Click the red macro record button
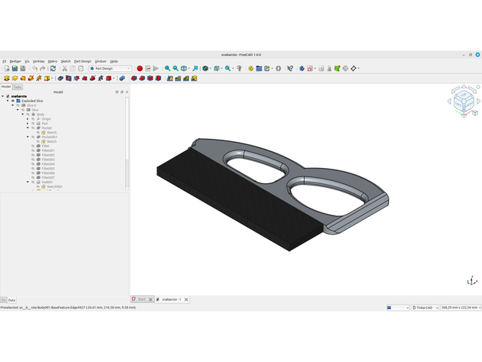This screenshot has height=362, width=482. click(x=140, y=68)
